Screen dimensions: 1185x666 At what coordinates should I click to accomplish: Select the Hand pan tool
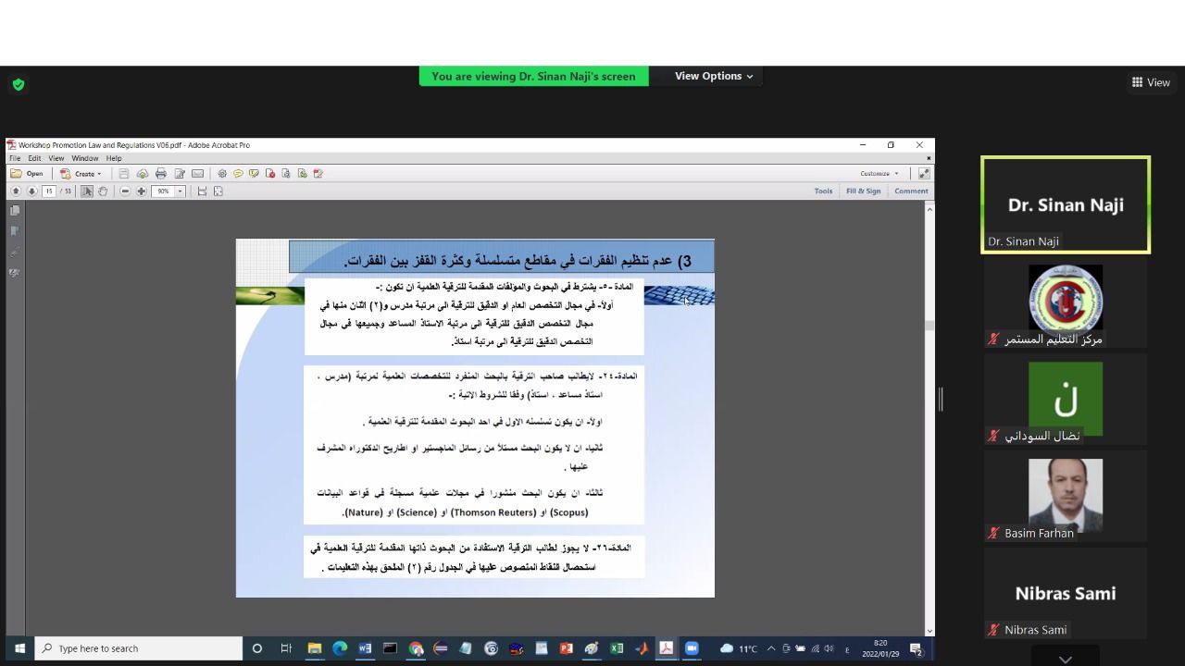(103, 191)
